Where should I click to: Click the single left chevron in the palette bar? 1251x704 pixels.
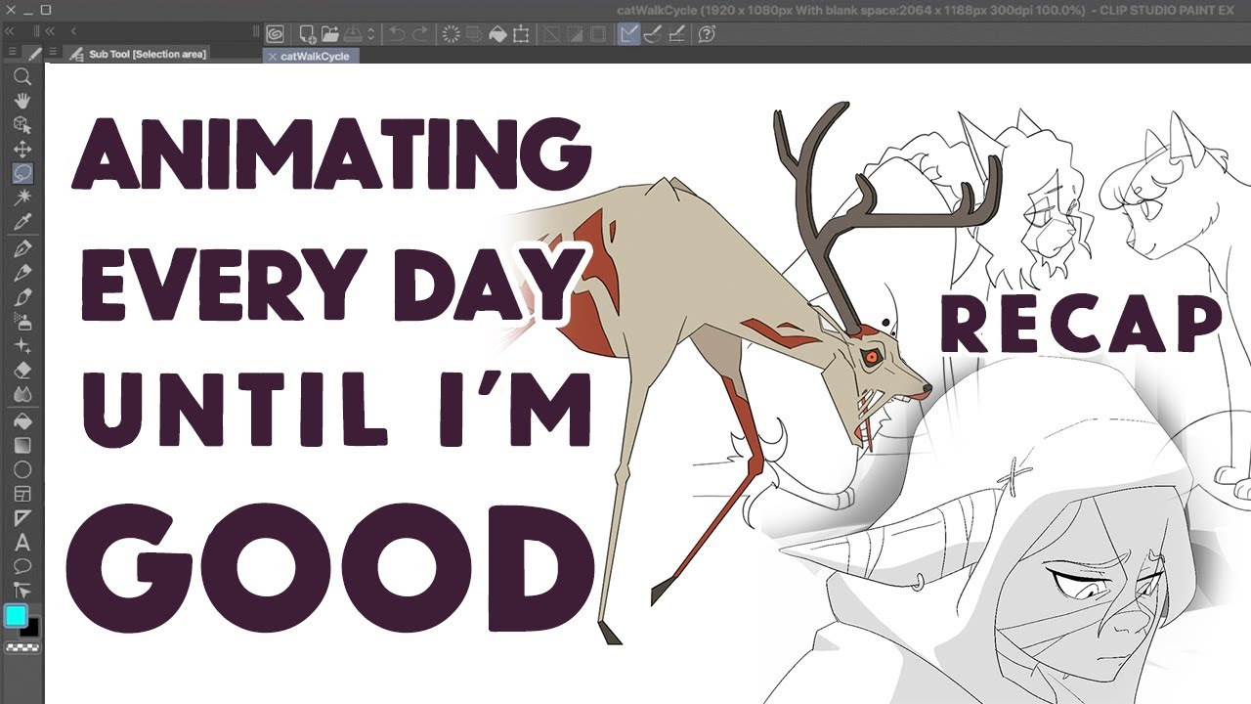[x=72, y=31]
